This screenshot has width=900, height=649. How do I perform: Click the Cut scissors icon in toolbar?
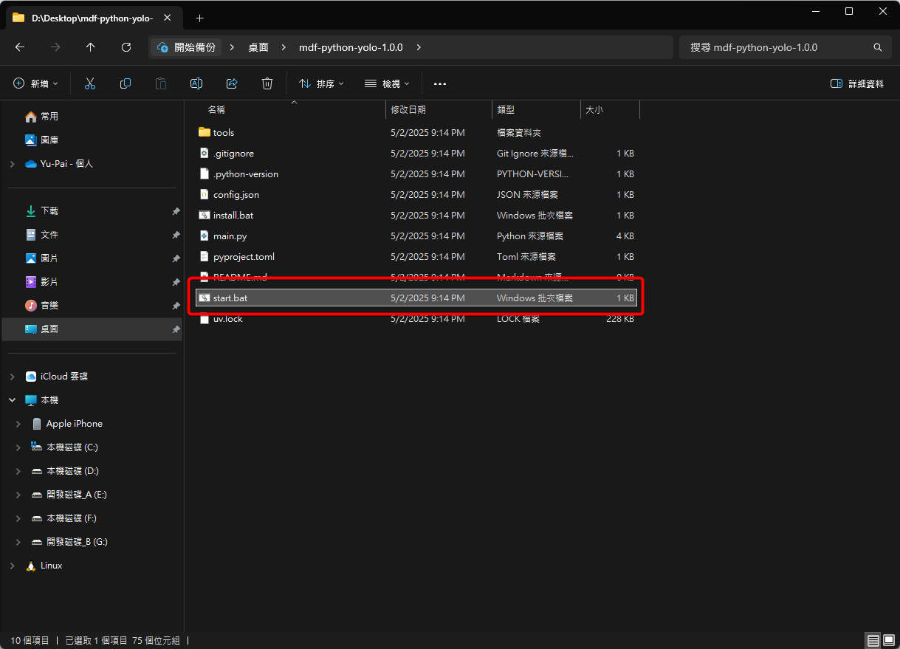tap(90, 84)
